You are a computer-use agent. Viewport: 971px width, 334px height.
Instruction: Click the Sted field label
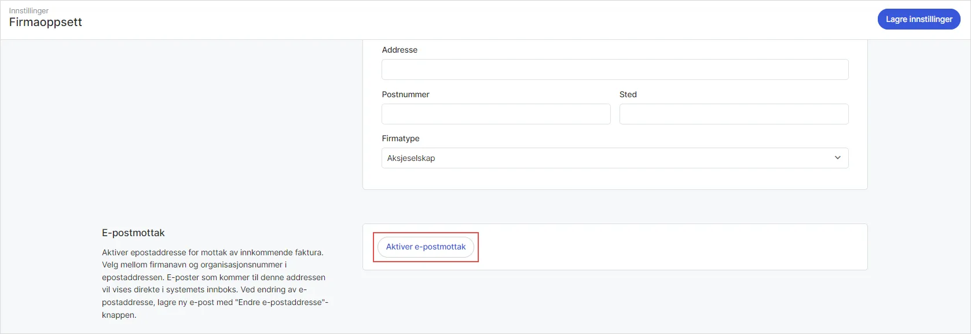pos(628,94)
